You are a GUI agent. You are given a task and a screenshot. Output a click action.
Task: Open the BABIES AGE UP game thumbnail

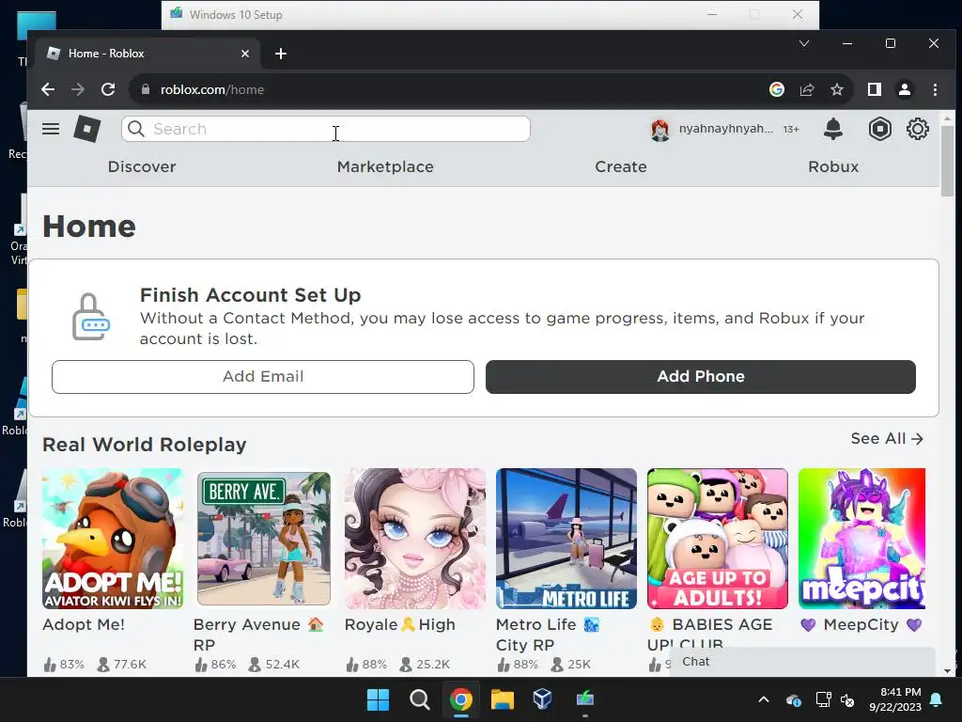click(x=718, y=539)
